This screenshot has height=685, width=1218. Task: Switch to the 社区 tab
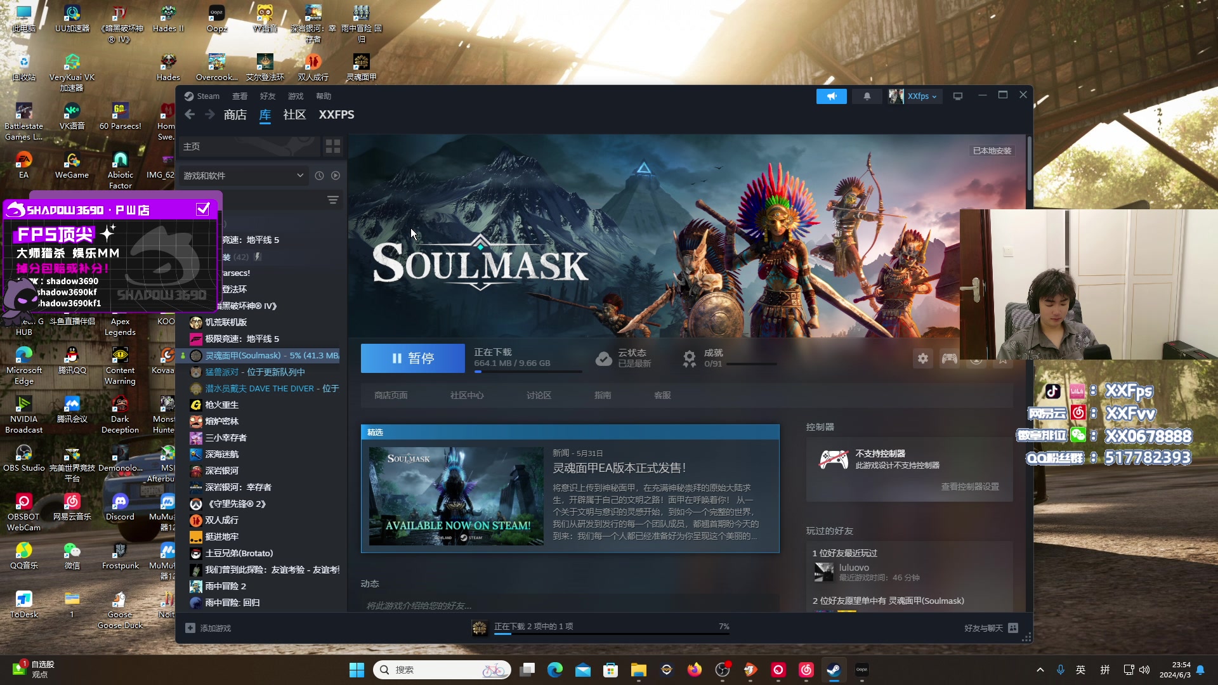294,115
